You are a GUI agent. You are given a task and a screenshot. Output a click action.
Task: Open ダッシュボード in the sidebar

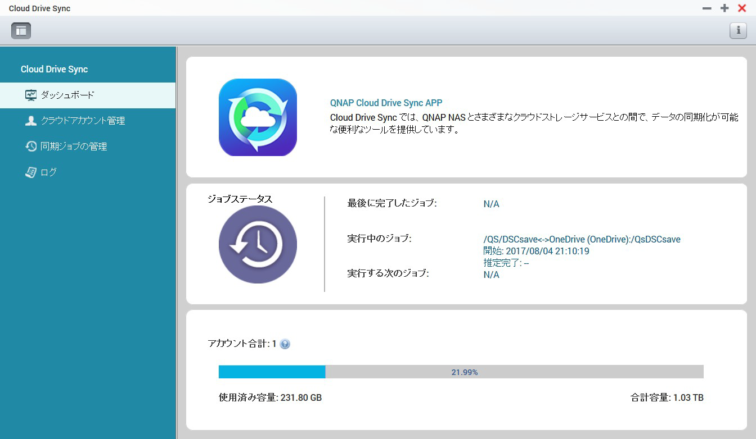tap(88, 95)
